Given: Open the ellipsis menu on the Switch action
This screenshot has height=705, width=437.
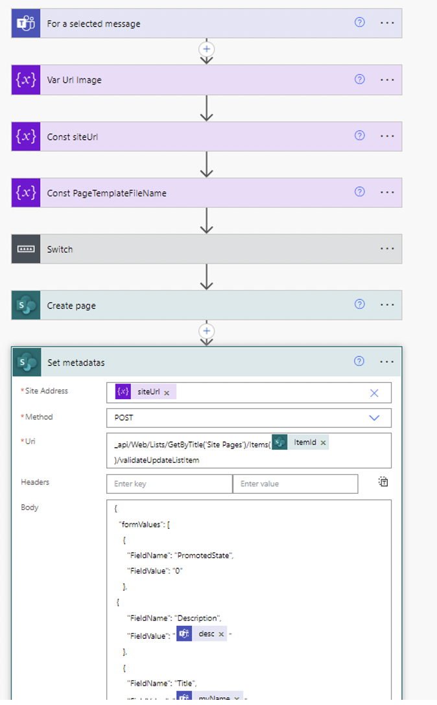Looking at the screenshot, I should [387, 249].
